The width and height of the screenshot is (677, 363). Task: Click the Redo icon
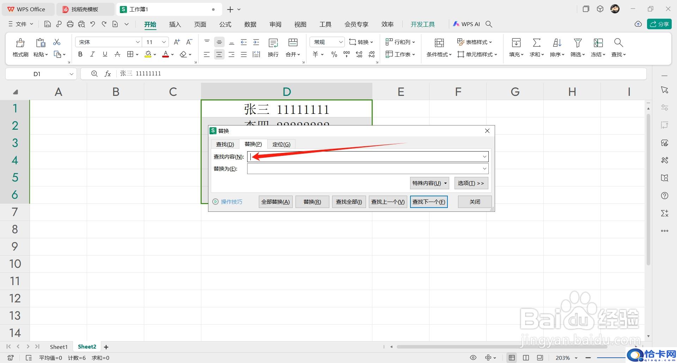[x=104, y=24]
